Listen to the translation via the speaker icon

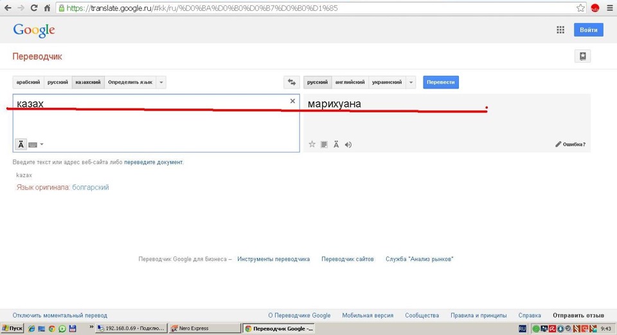coord(348,144)
